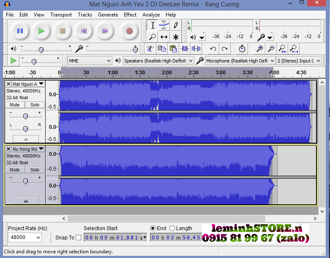Viewport: 330px width, 258px height.
Task: Solo the Nu Hong Mo track
Action: (35, 170)
